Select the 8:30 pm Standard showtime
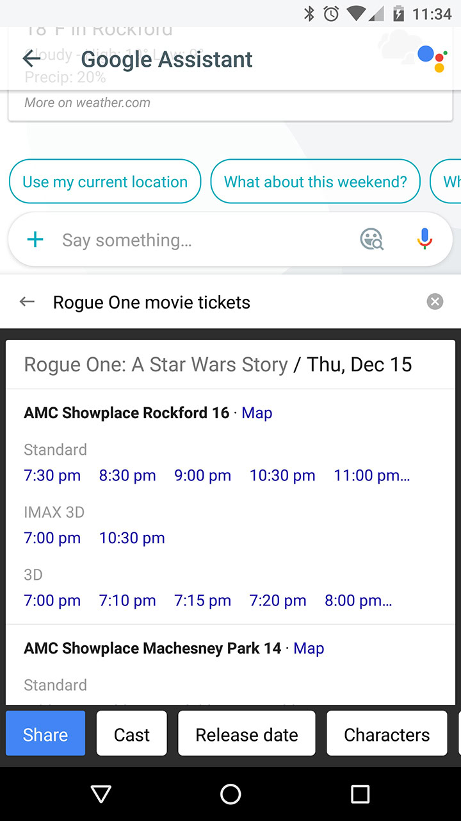This screenshot has height=821, width=461. [x=127, y=475]
